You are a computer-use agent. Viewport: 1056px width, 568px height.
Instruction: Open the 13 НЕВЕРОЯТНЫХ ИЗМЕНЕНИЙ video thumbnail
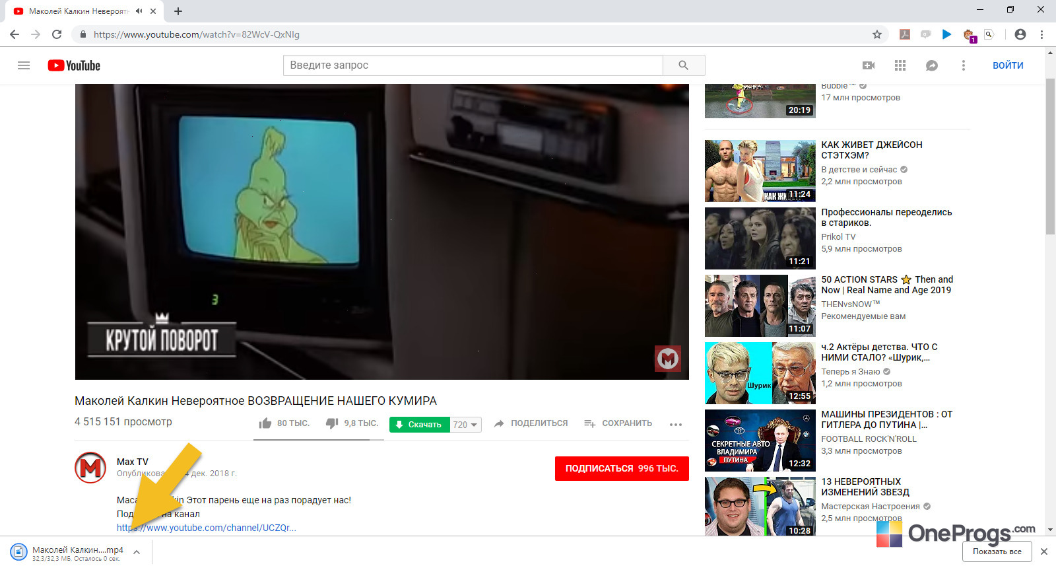[x=760, y=507]
